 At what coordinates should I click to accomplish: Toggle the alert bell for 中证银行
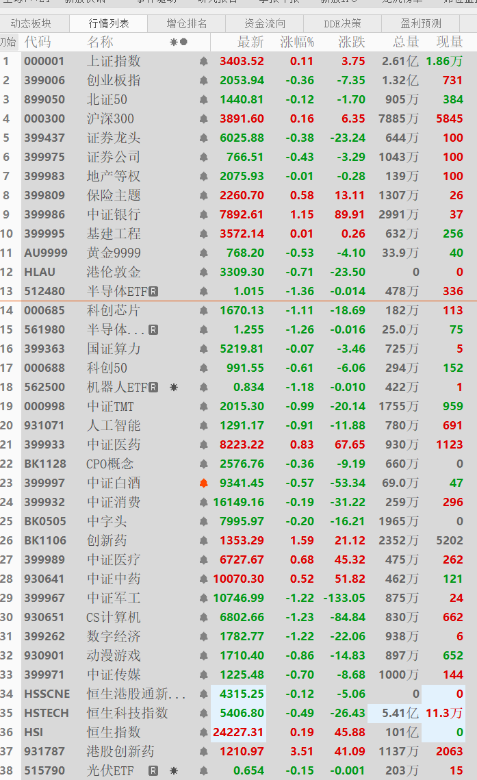point(203,214)
